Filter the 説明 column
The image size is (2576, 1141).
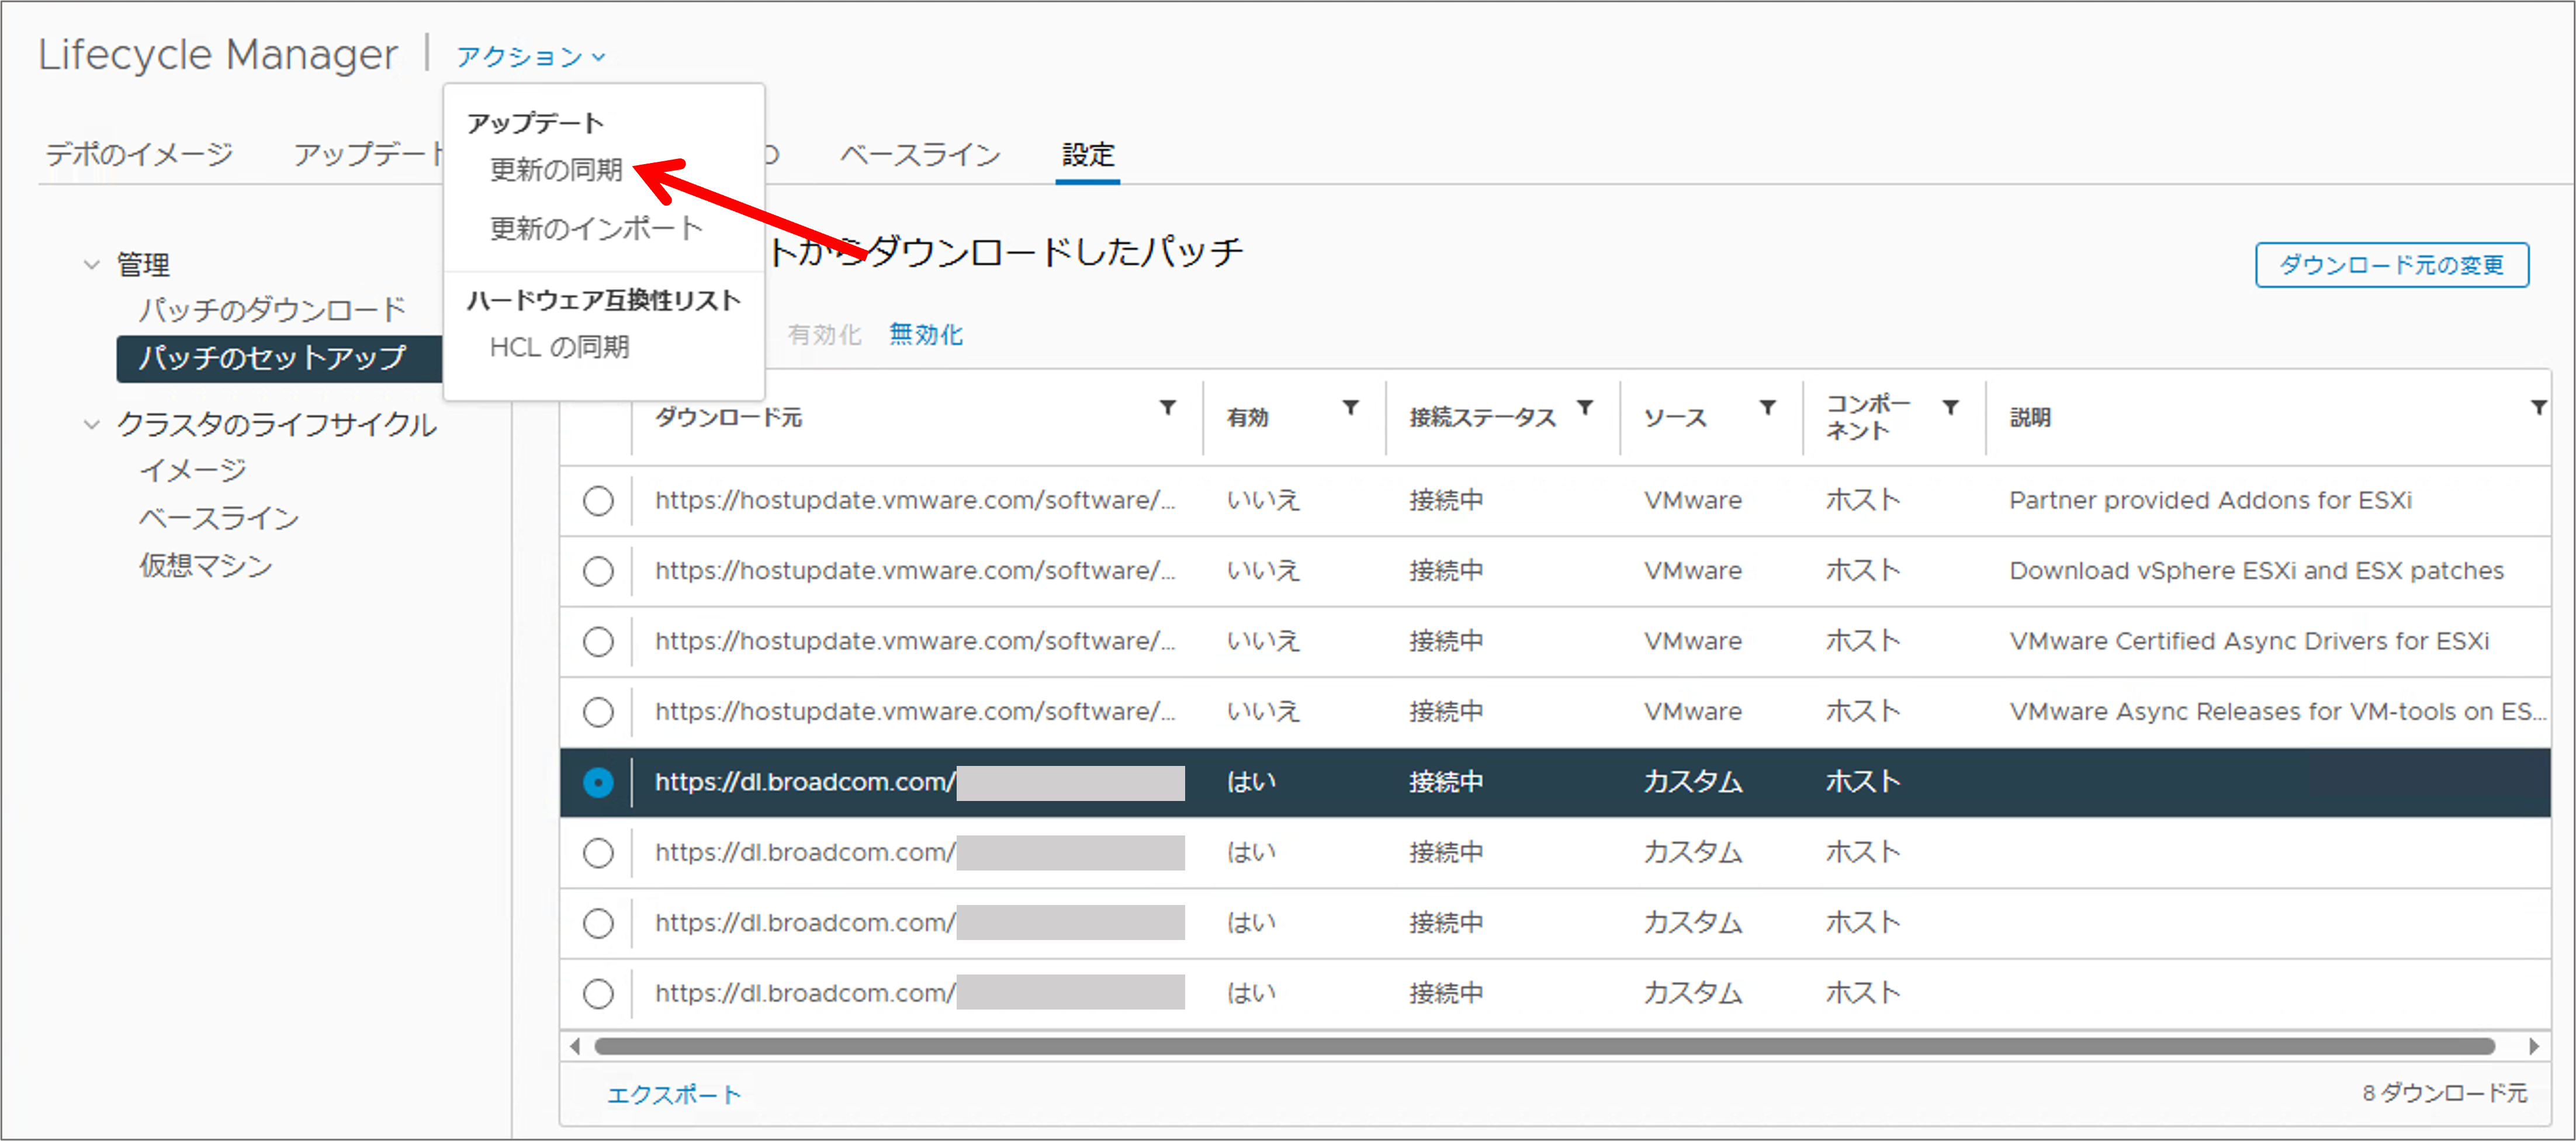point(2538,408)
